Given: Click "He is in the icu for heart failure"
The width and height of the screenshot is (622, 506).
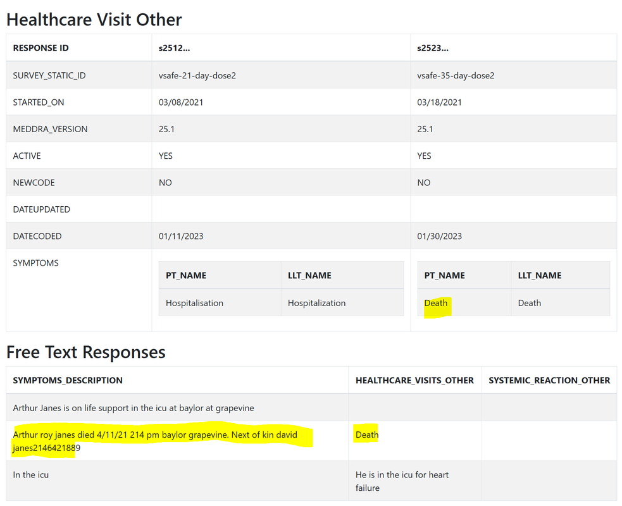Looking at the screenshot, I should pyautogui.click(x=402, y=481).
